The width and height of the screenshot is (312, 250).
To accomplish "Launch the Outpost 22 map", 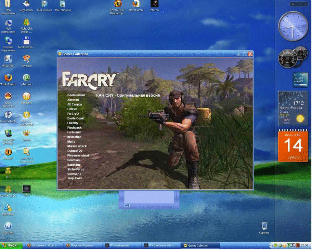I will (75, 151).
